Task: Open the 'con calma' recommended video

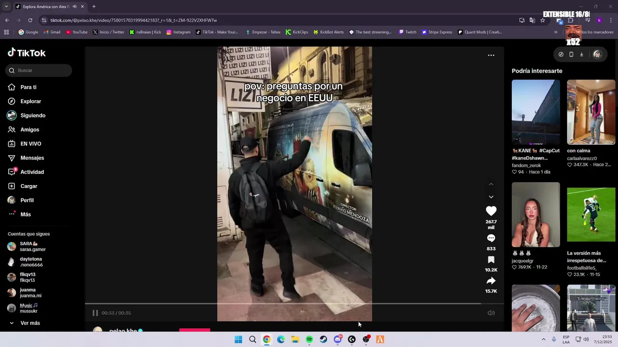Action: [x=591, y=112]
